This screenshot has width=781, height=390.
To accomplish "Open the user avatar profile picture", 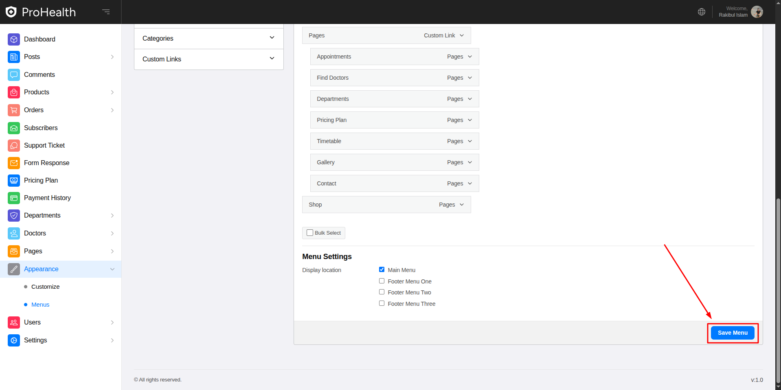I will coord(757,12).
